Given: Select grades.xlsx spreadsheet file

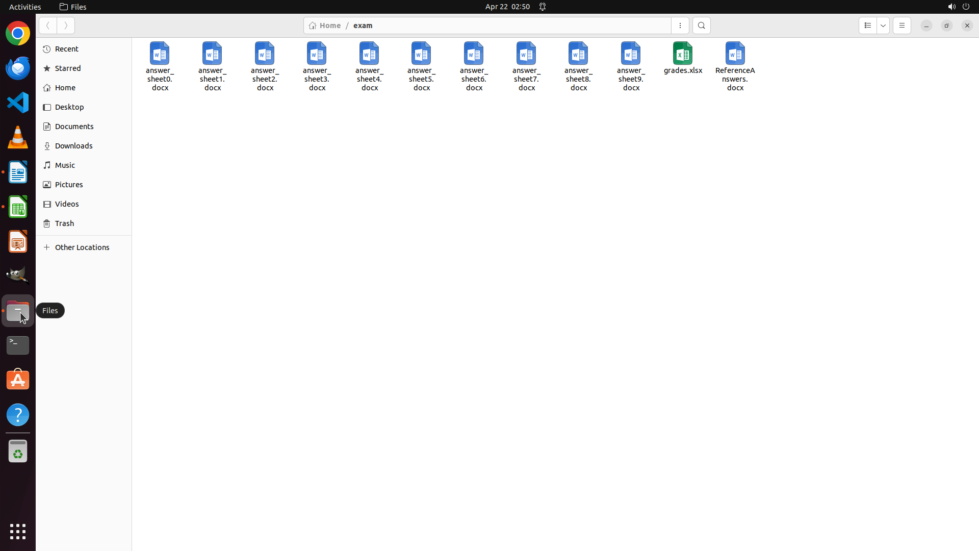Looking at the screenshot, I should pyautogui.click(x=683, y=54).
